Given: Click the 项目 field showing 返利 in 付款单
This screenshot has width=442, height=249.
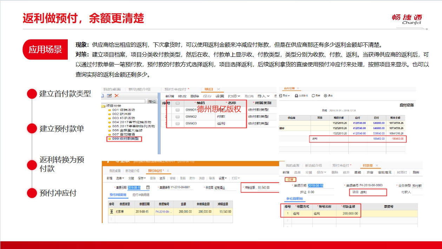Looking at the screenshot, I should [x=372, y=192].
